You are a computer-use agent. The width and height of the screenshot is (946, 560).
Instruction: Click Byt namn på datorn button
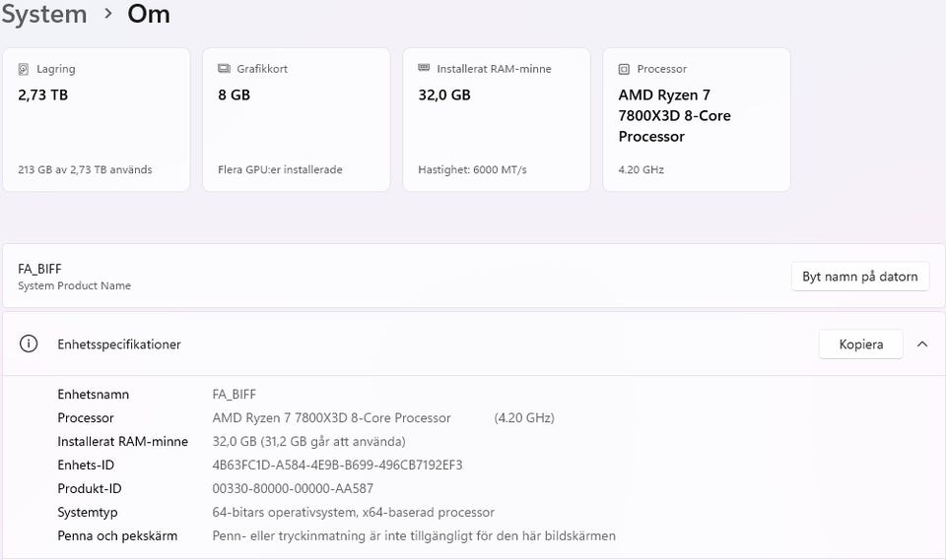coord(859,277)
